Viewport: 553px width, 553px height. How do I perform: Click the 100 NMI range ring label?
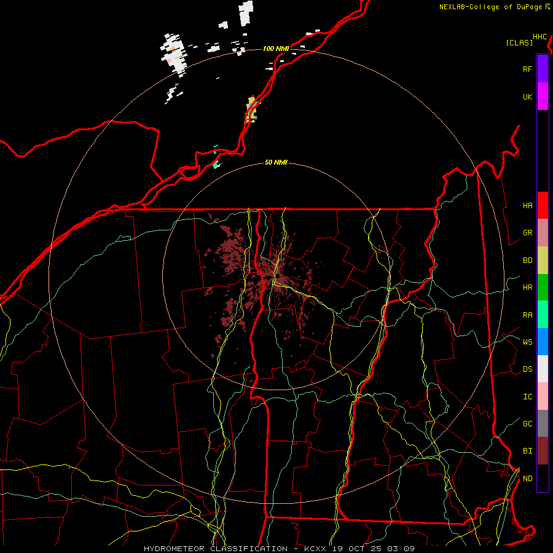point(276,49)
